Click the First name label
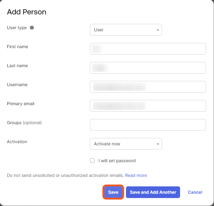Image resolution: width=214 pixels, height=206 pixels. pyautogui.click(x=17, y=47)
